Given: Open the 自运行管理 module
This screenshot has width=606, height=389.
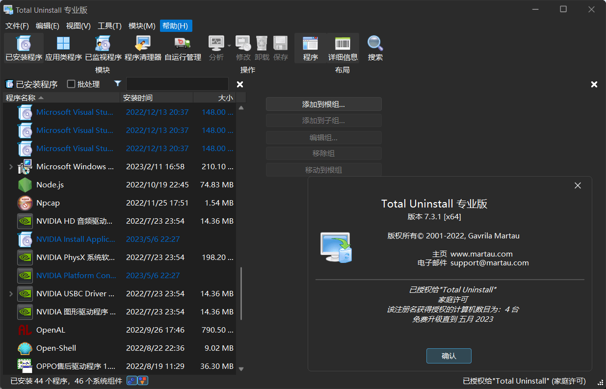Looking at the screenshot, I should (x=182, y=48).
